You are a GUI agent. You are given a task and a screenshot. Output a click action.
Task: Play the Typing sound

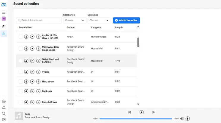[x=32, y=72]
